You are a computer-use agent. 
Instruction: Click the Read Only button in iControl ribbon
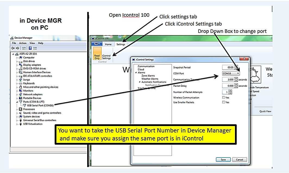97,53
